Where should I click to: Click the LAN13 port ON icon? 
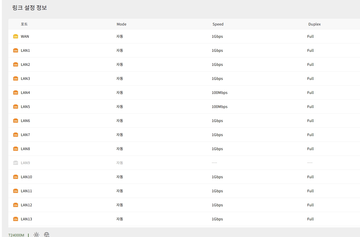click(16, 219)
